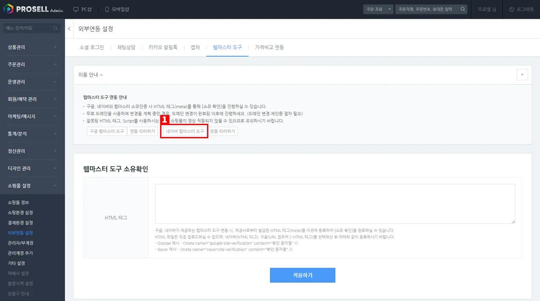Click the 웹마스터 도구 연동 안내 heading

[x=105, y=97]
